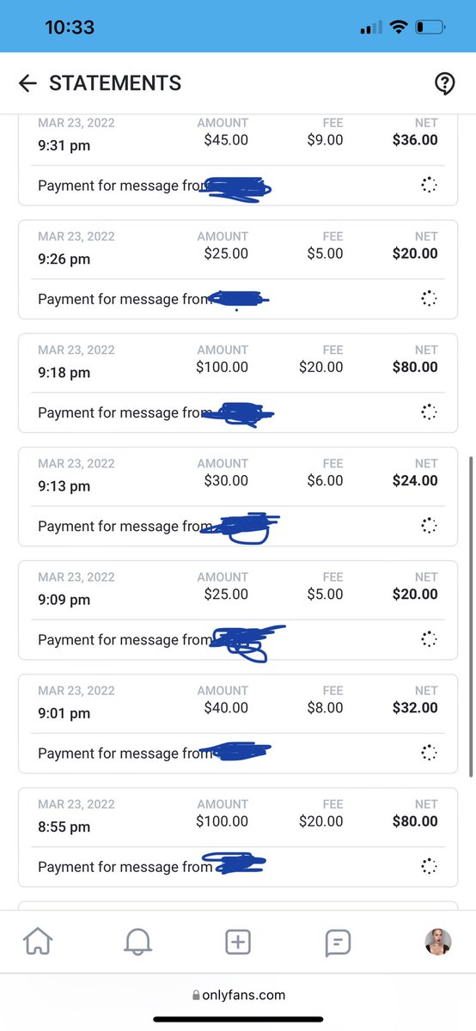Open the 9:18 pm $100.00 statement entry
The image size is (476, 1031).
[x=238, y=383]
